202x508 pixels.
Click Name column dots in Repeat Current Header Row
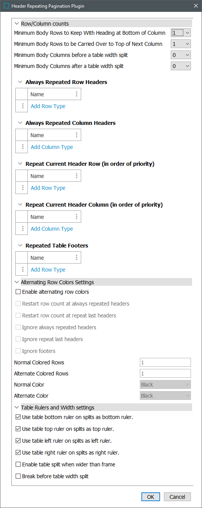pyautogui.click(x=77, y=176)
